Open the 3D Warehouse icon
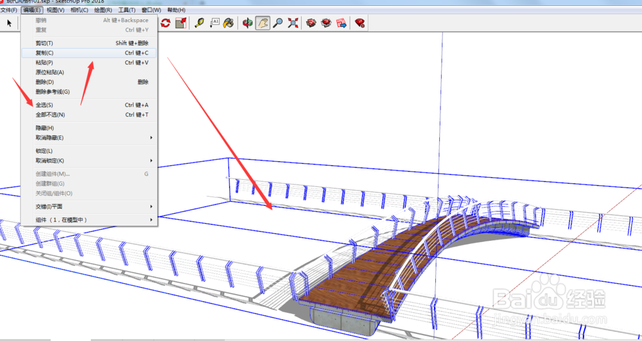Viewport: 642px width, 341px height. point(311,23)
